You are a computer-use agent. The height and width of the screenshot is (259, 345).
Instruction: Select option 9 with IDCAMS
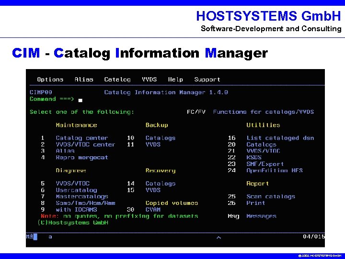[x=69, y=210]
